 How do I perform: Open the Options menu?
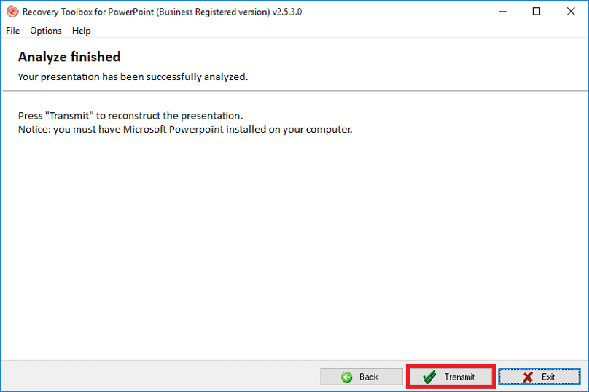46,31
